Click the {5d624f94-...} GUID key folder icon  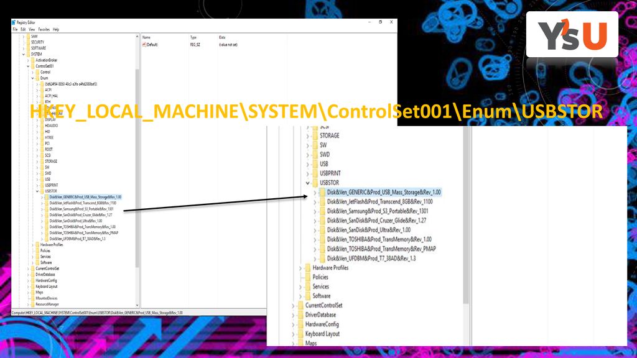(x=42, y=84)
